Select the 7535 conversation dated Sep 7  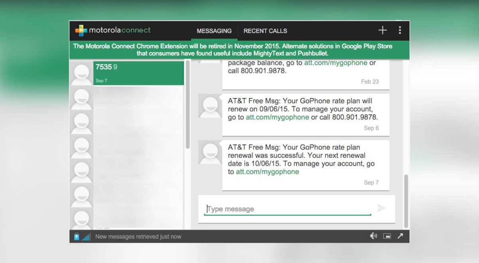138,73
